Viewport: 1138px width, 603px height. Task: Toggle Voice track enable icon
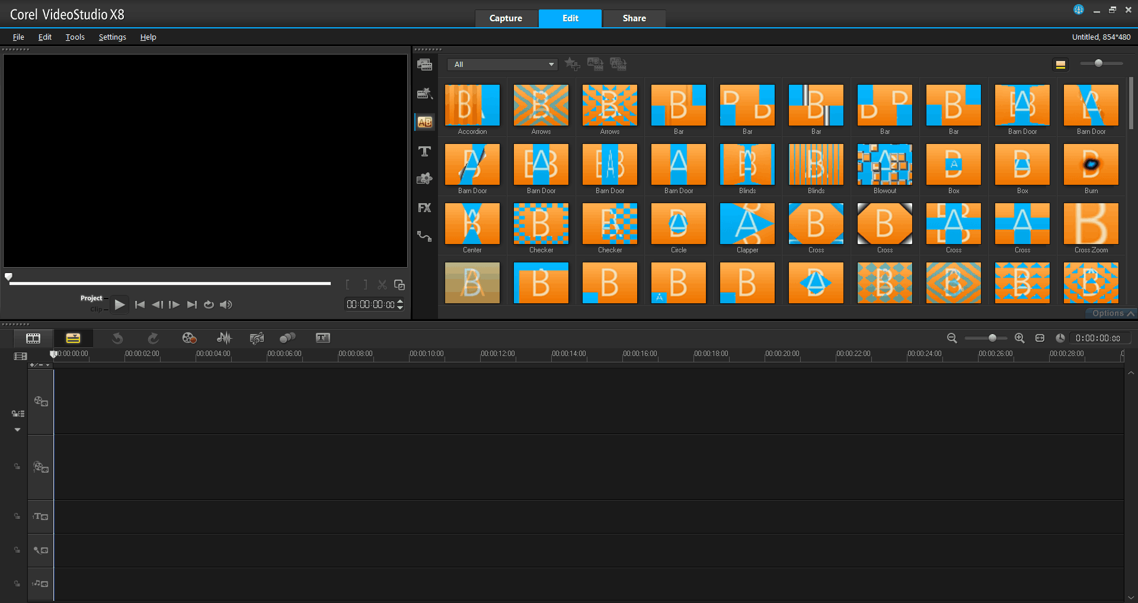click(41, 550)
